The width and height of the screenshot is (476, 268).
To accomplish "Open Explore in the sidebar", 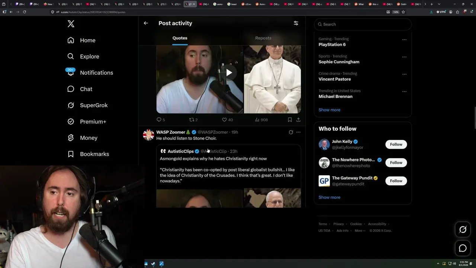I will tap(83, 57).
